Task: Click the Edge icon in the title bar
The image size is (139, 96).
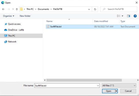Action: [3, 3]
